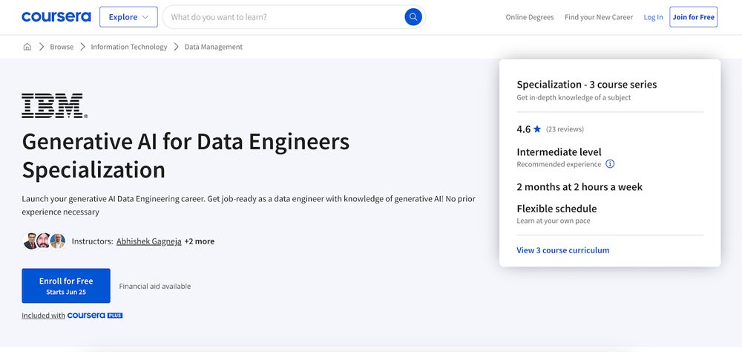Click the '(23 reviews)' text
742x352 pixels.
(x=565, y=129)
